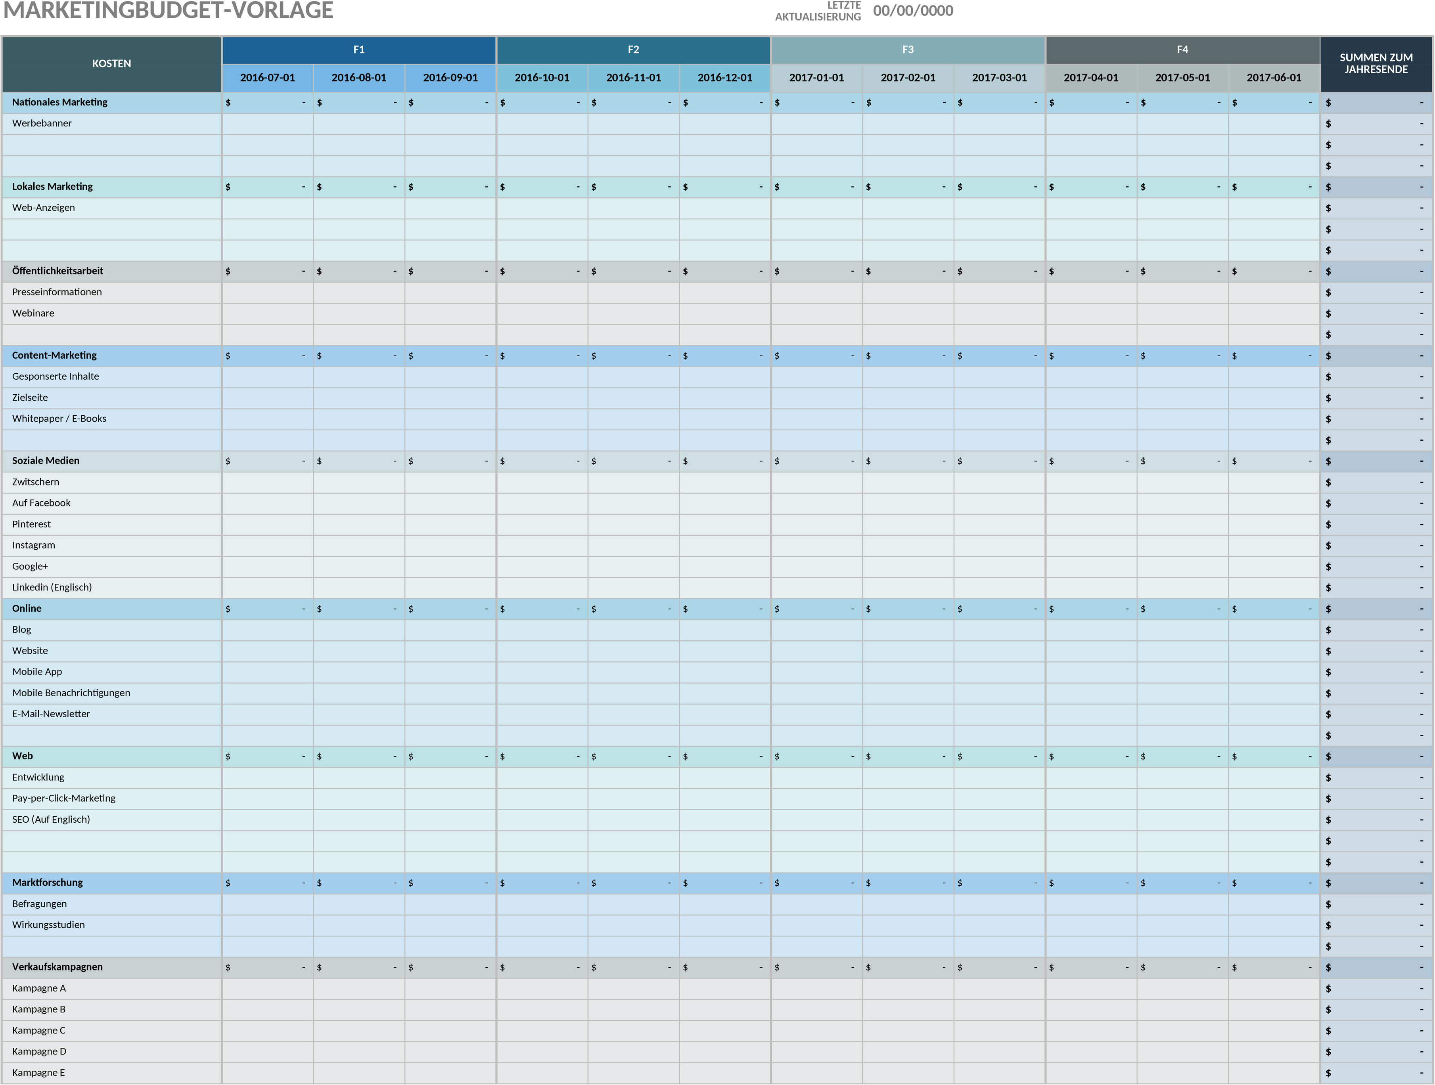Select the 2016-09-01 column header

click(450, 78)
